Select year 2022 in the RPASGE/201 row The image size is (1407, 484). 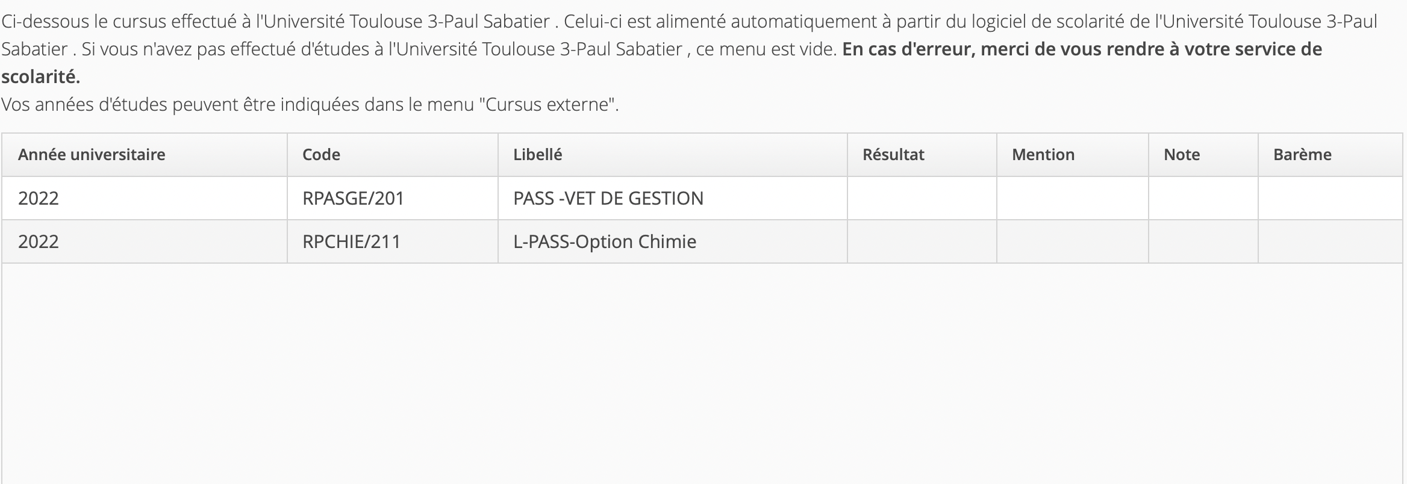(x=39, y=198)
